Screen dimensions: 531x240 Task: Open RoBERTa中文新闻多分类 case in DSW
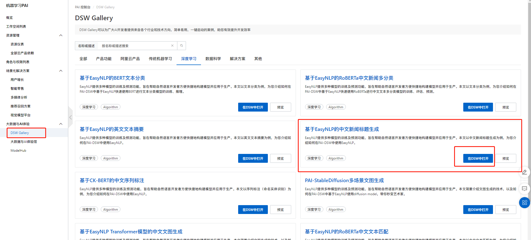click(478, 107)
